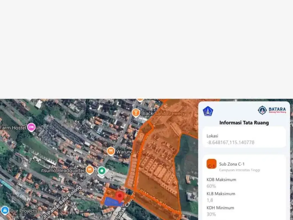Open the blue Our Projects marker
The width and height of the screenshot is (293, 220).
tap(5, 211)
